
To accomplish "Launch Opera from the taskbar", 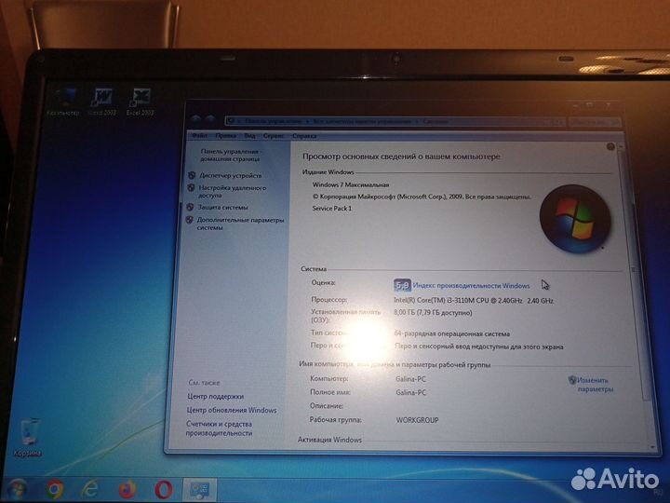I will click(163, 490).
